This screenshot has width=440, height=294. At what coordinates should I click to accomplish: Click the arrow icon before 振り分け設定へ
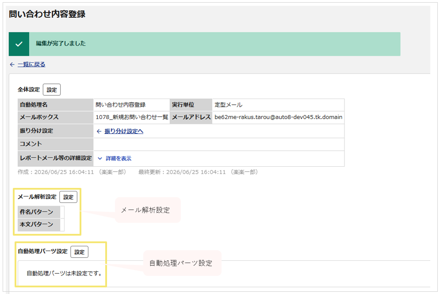(x=99, y=131)
